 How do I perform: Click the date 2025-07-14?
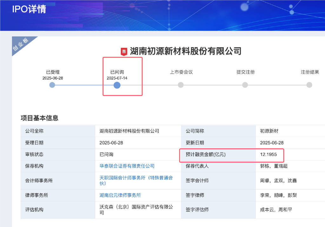[117, 78]
